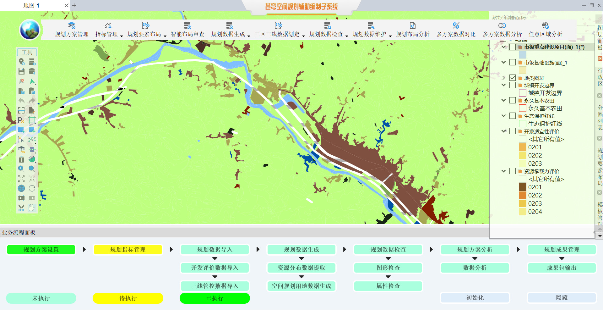This screenshot has height=310, width=603.
Task: Open 任意区域分析 in the top toolbar
Action: (x=546, y=30)
